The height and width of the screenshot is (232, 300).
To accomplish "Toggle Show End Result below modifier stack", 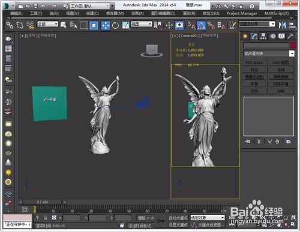I will point(259,141).
